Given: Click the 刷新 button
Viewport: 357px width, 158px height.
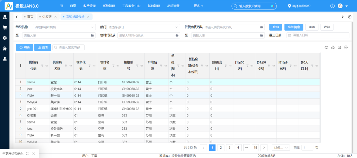Looking at the screenshot, I should (x=24, y=47).
